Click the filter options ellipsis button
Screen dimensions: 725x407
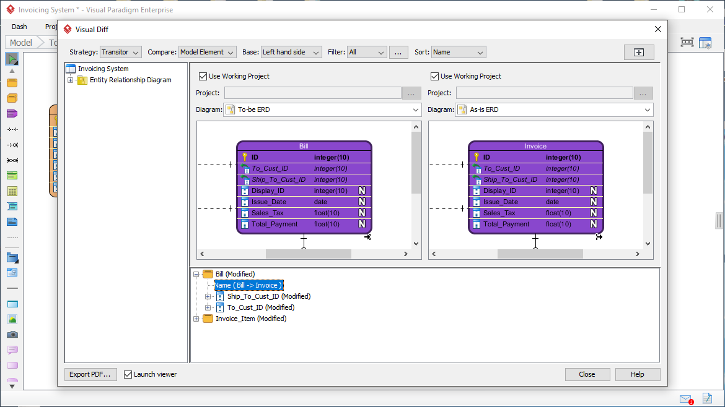[398, 52]
